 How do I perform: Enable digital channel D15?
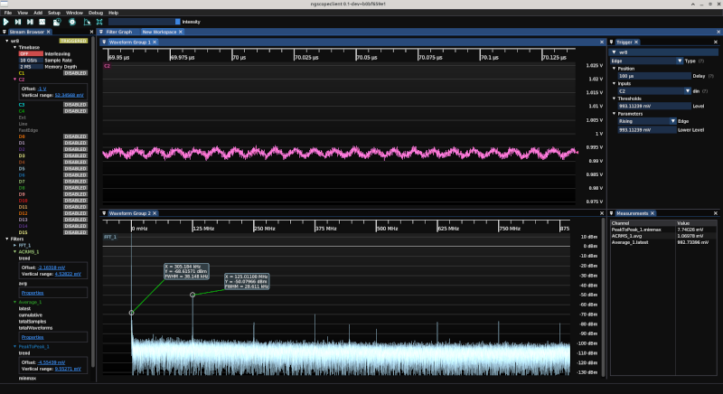click(75, 233)
